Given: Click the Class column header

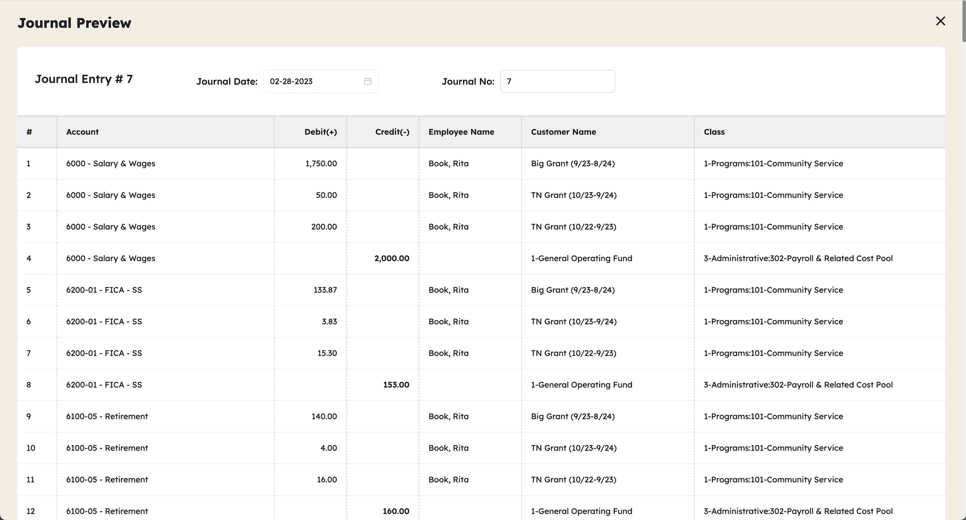Looking at the screenshot, I should click(x=714, y=132).
